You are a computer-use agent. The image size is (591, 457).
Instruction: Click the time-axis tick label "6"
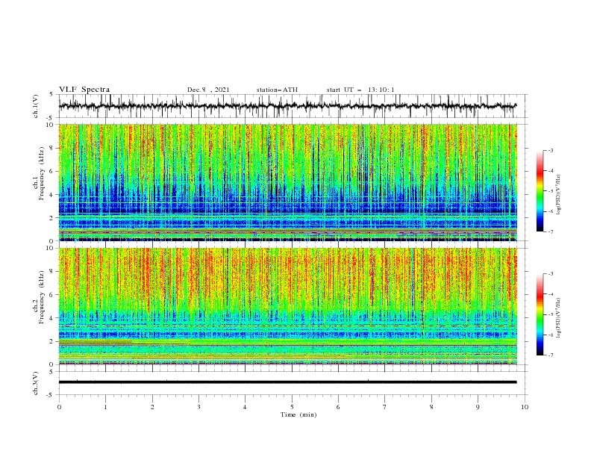click(x=338, y=407)
